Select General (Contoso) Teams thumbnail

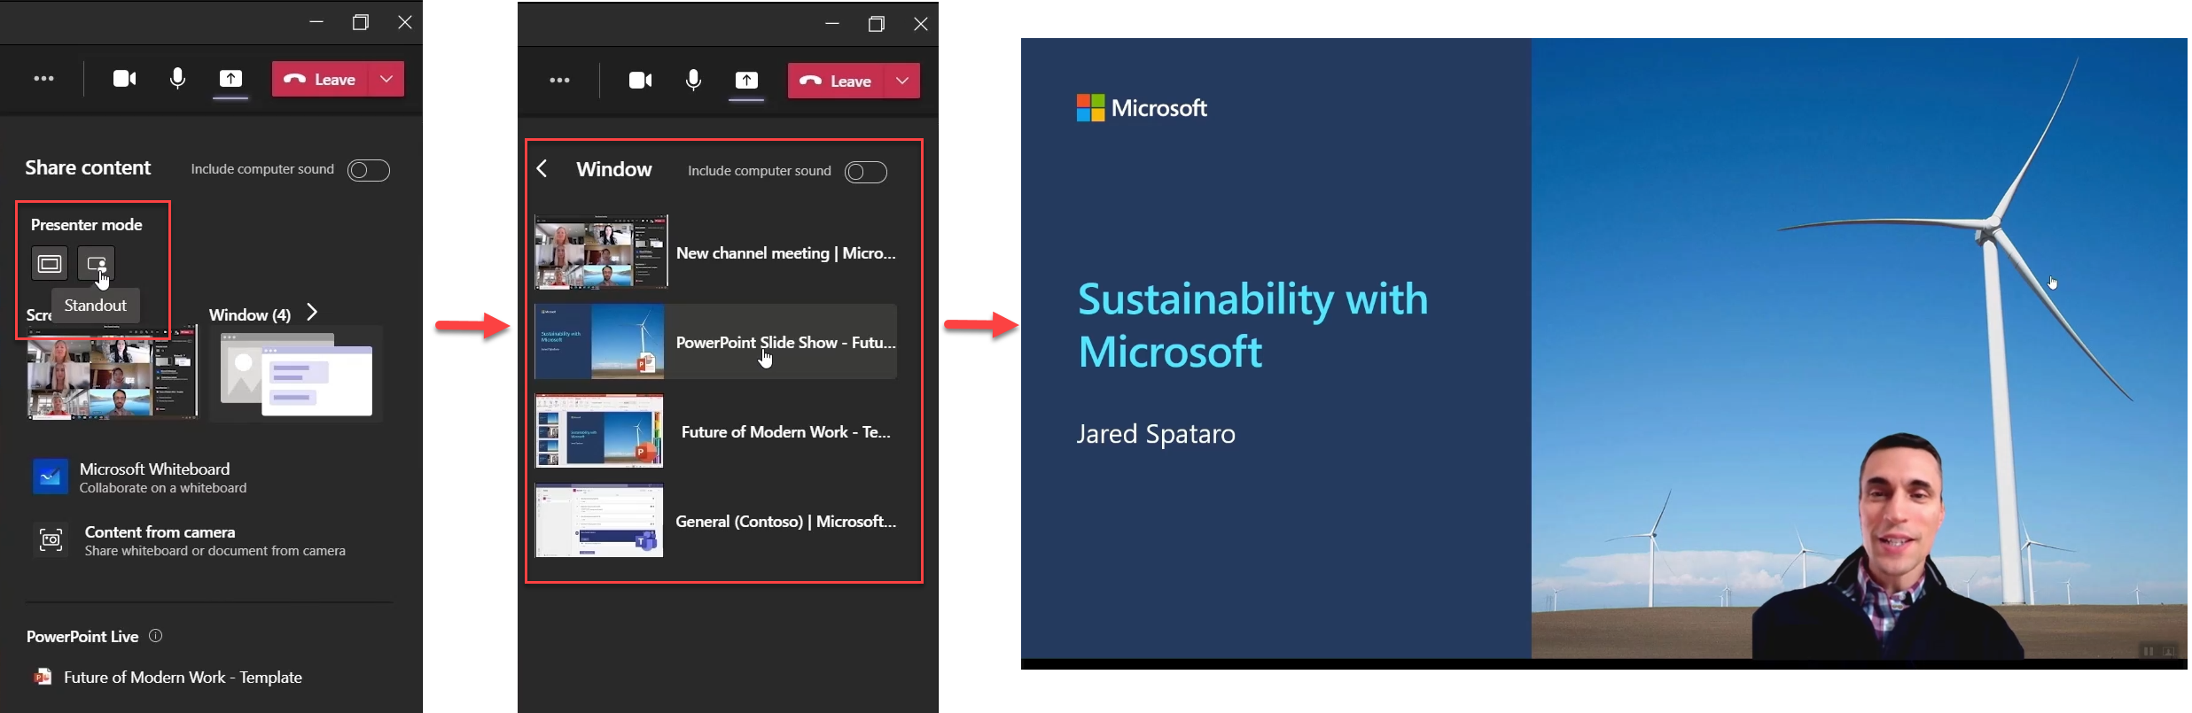pyautogui.click(x=599, y=521)
